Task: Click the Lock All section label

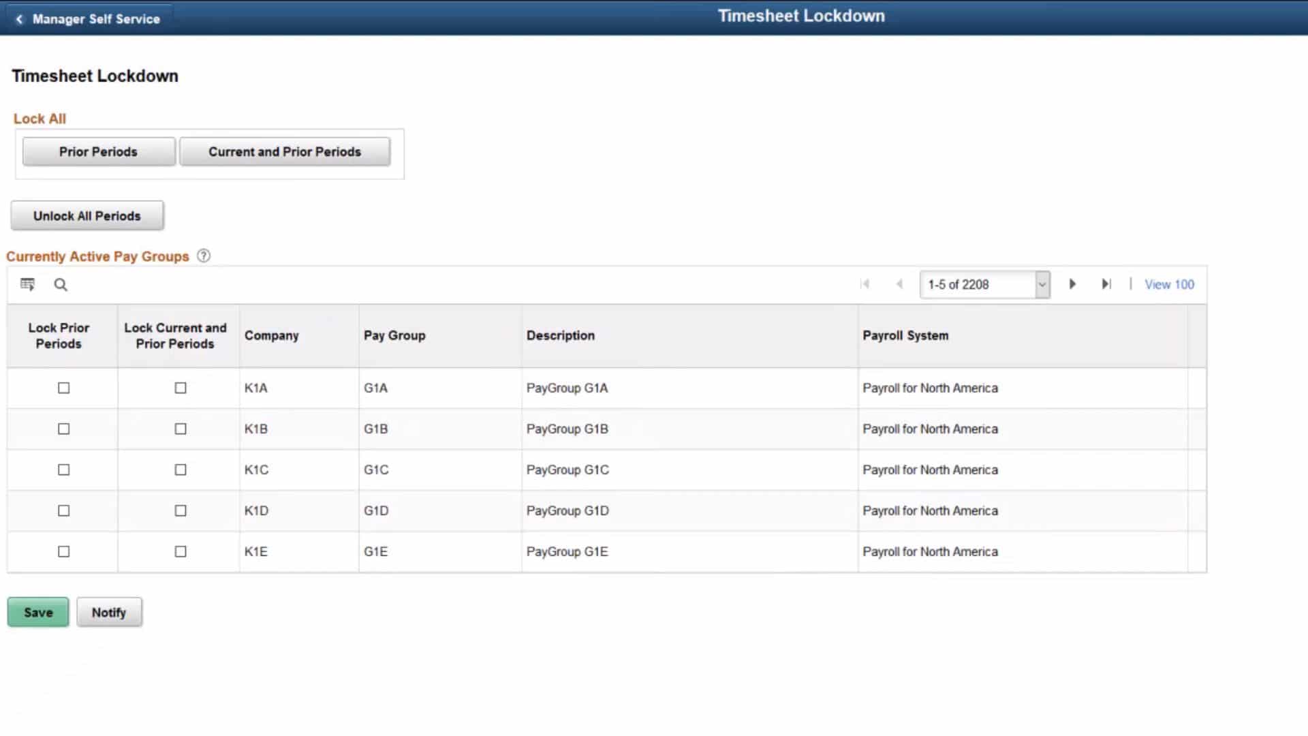Action: pyautogui.click(x=40, y=119)
